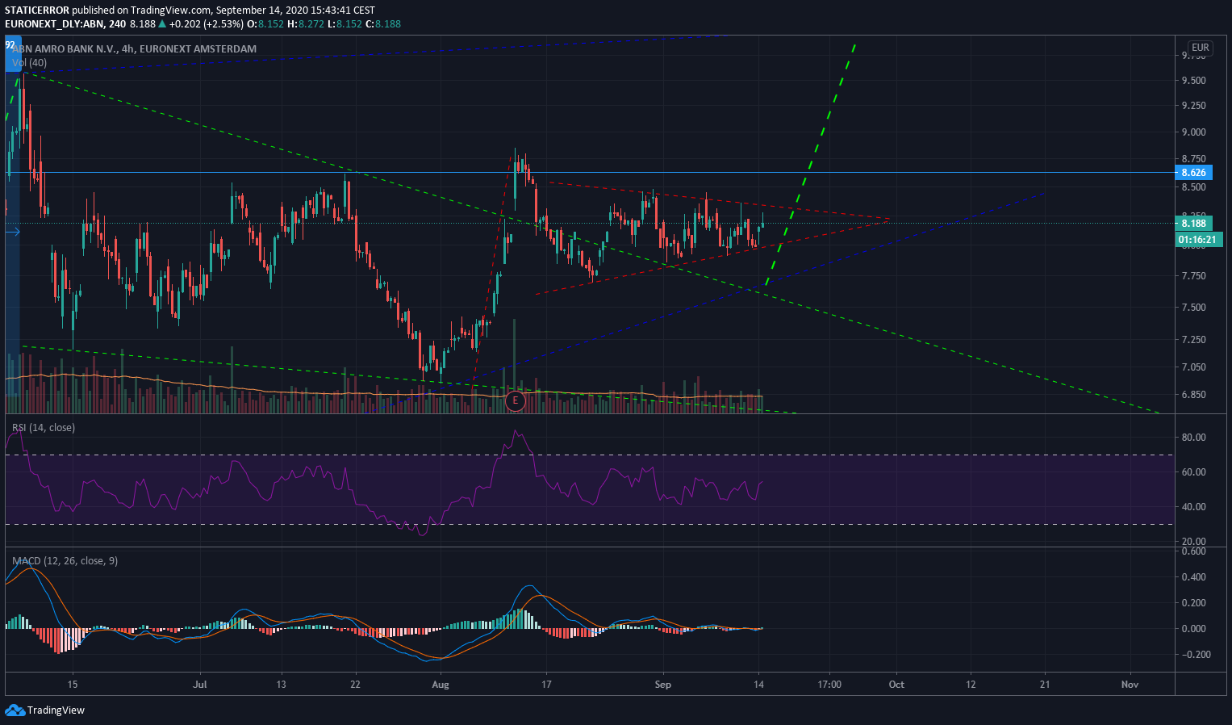The width and height of the screenshot is (1232, 725).
Task: Click the RSI 40.00 scale label
Action: [x=1194, y=507]
